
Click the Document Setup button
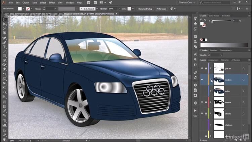pos(145,8)
